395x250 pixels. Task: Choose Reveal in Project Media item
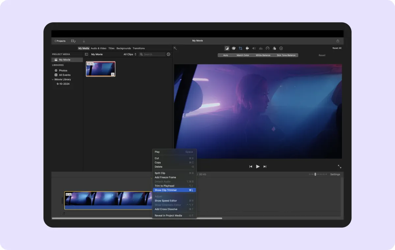pos(174,216)
